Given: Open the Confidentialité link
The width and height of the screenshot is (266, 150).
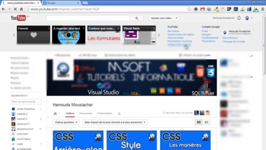Looking at the screenshot, I should 210,38.
